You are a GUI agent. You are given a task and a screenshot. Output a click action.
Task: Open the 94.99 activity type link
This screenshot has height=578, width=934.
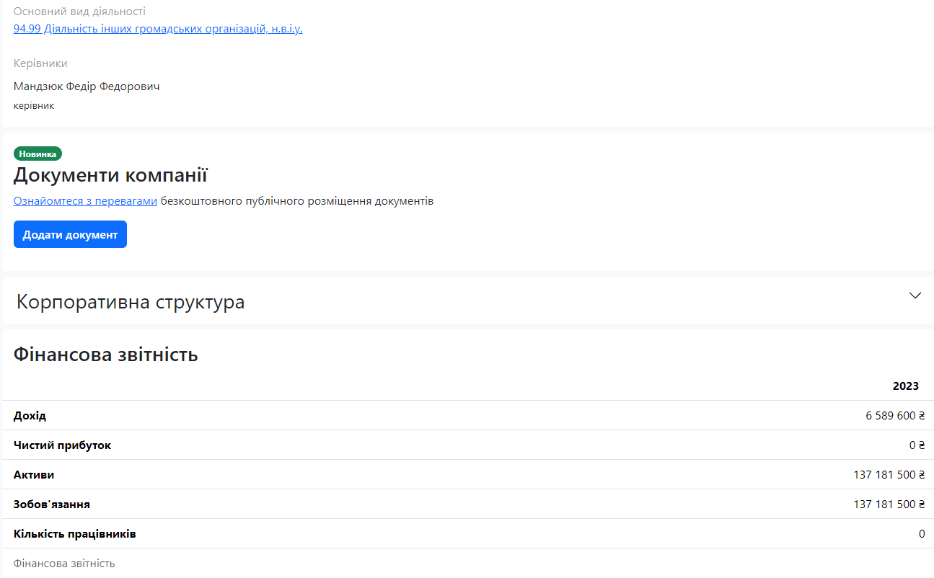158,29
